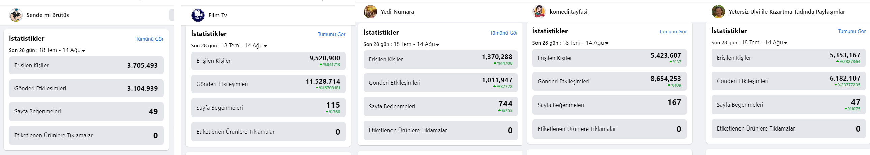Screen dimensions: 870x155
Task: Expand date range in Sende mi Brütüs panel
Action: pyautogui.click(x=47, y=50)
